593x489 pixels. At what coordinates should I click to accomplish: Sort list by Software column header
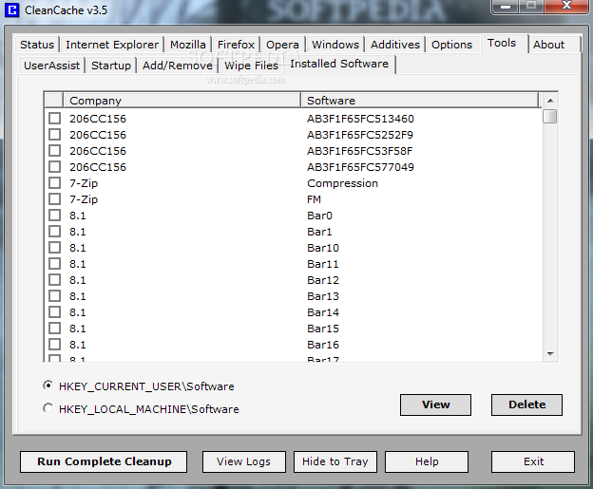420,101
